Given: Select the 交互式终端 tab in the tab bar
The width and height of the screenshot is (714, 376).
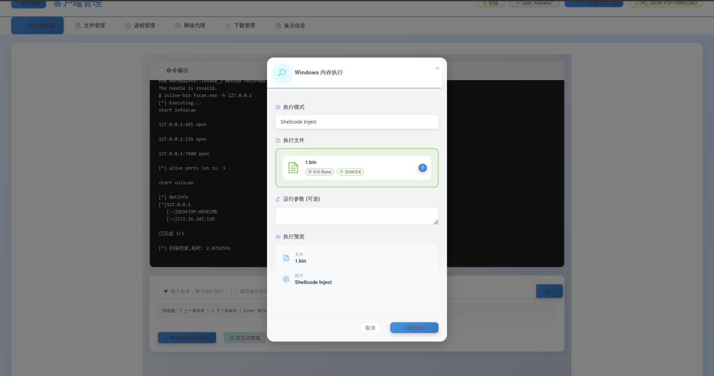Looking at the screenshot, I should [37, 26].
